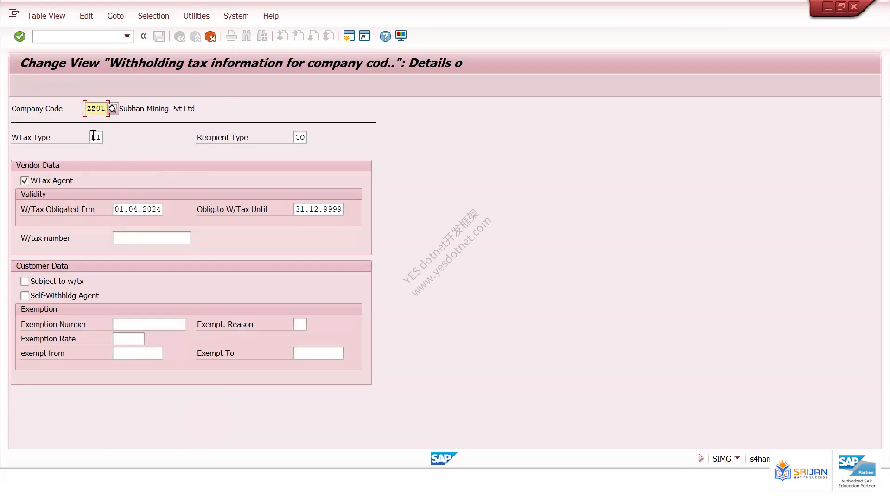The width and height of the screenshot is (890, 501).
Task: Click the Exemption Number input field
Action: [149, 324]
